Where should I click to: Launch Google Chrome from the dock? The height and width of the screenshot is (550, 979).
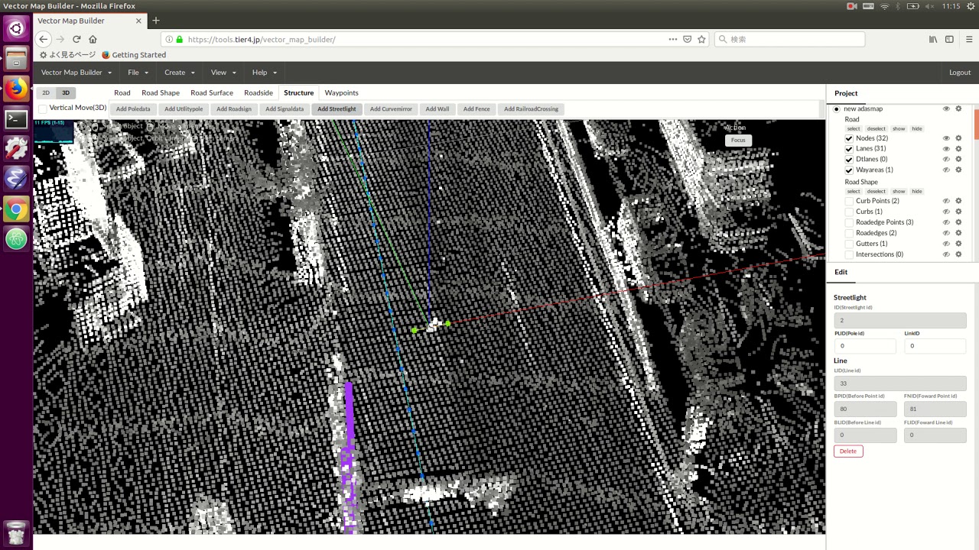(16, 209)
